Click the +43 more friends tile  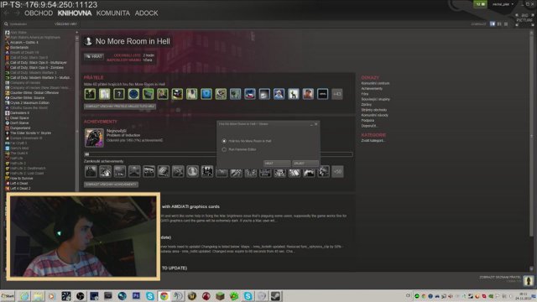(x=337, y=94)
